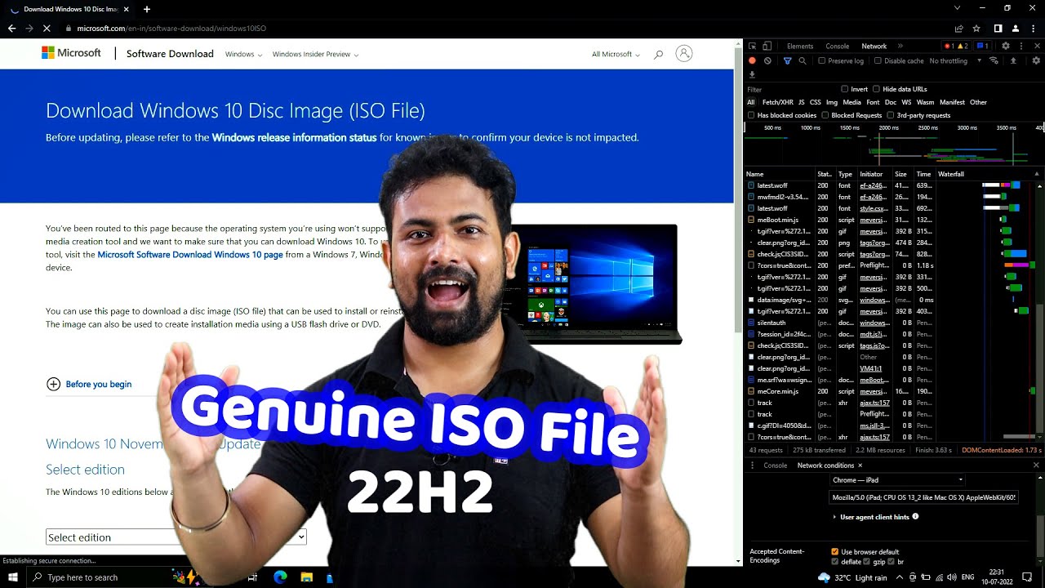This screenshot has height=588, width=1045.
Task: Open Microsoft Software Download Windows 10 page link
Action: pos(190,255)
